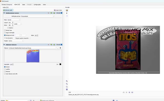Open the Margem superior esquerda dropdown
This screenshot has height=101, width=164.
tap(23, 38)
